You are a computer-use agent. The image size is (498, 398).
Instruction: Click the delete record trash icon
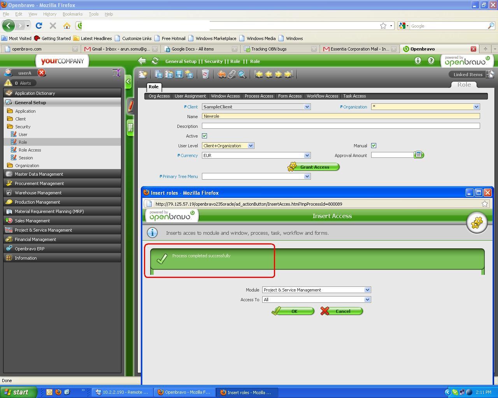click(x=205, y=74)
